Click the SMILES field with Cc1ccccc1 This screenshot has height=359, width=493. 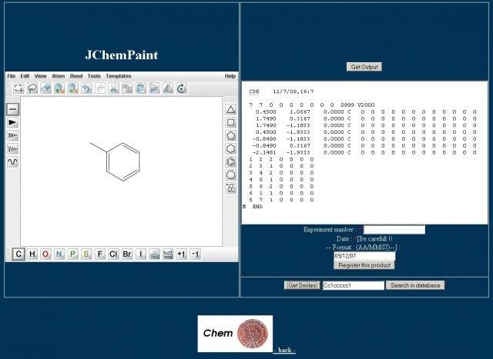click(354, 285)
